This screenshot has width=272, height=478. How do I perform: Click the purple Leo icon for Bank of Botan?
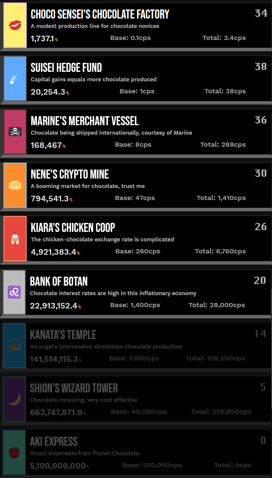click(15, 292)
